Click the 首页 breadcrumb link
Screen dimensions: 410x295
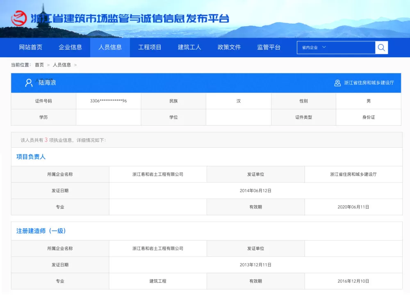coord(39,65)
